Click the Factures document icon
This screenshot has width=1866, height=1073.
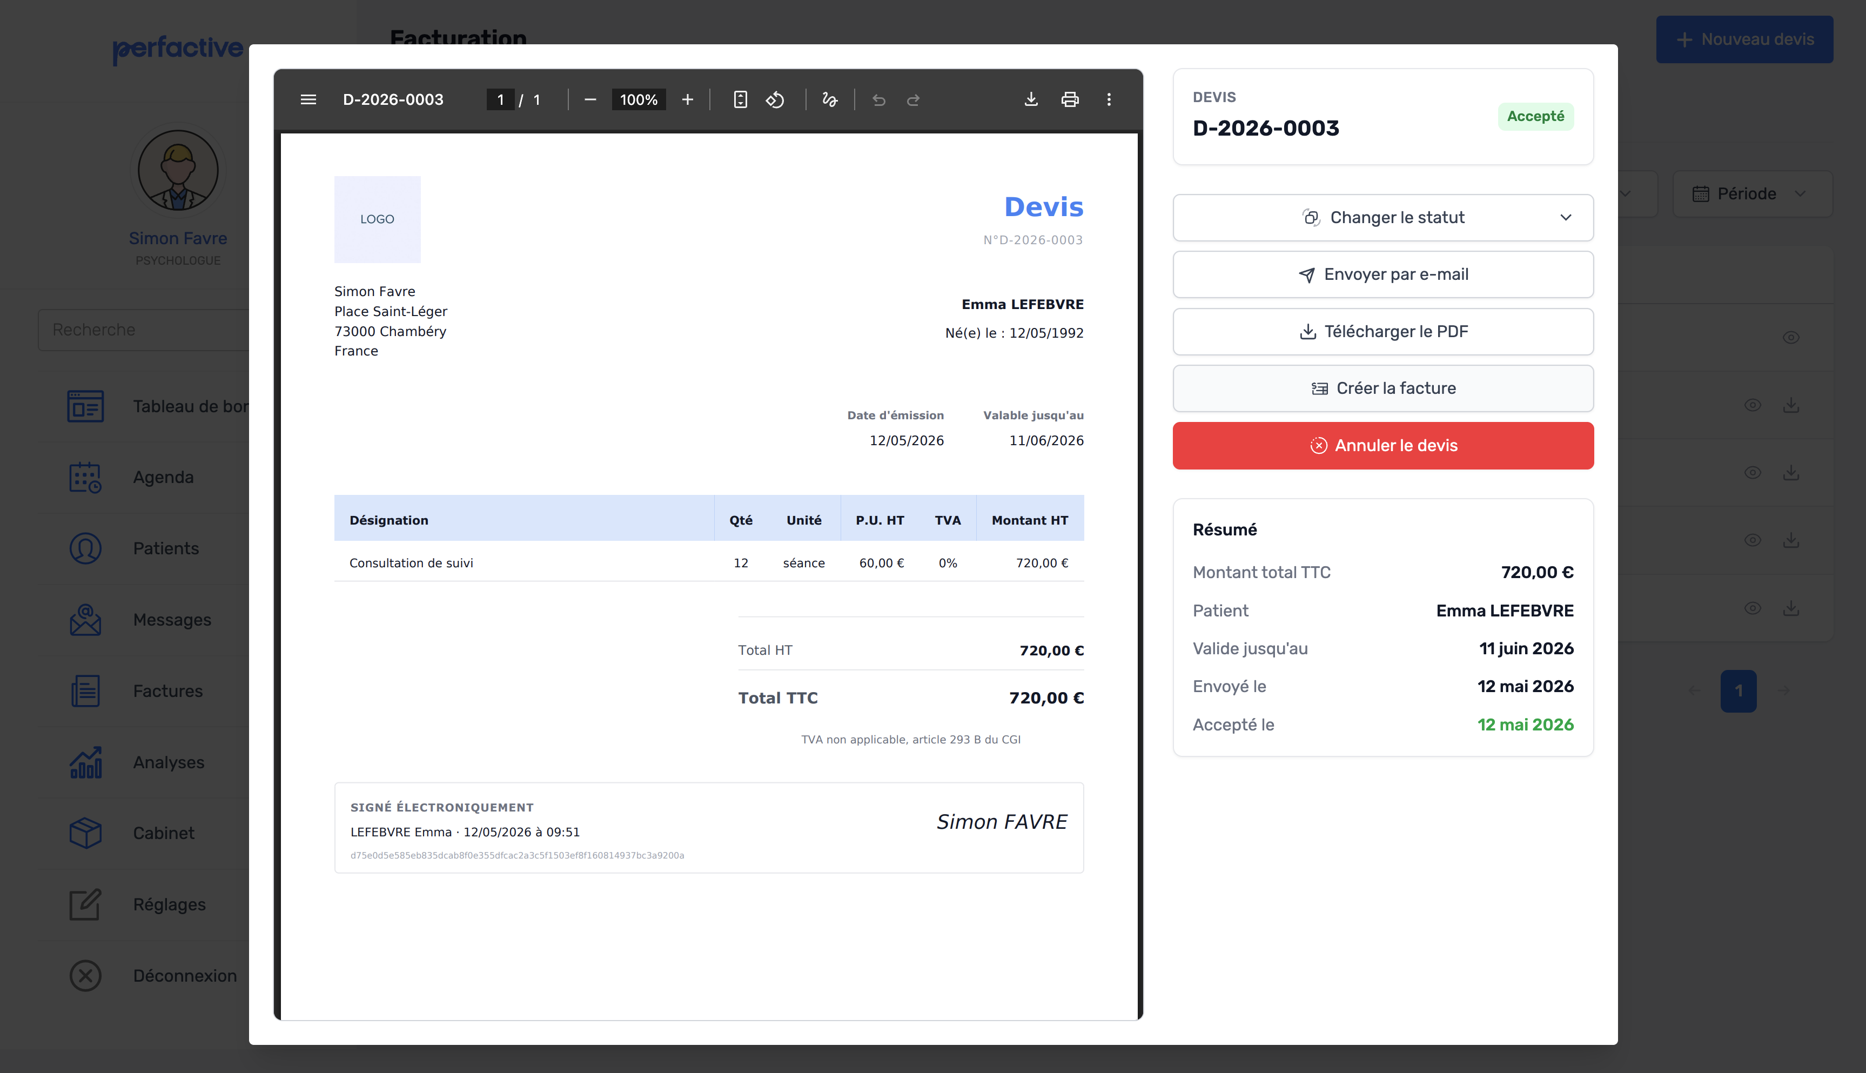coord(85,690)
